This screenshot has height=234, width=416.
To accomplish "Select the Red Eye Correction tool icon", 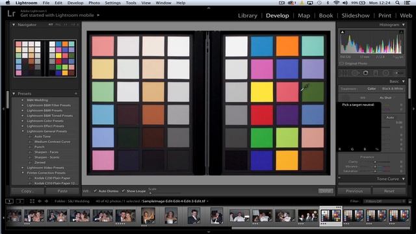I will 365,73.
